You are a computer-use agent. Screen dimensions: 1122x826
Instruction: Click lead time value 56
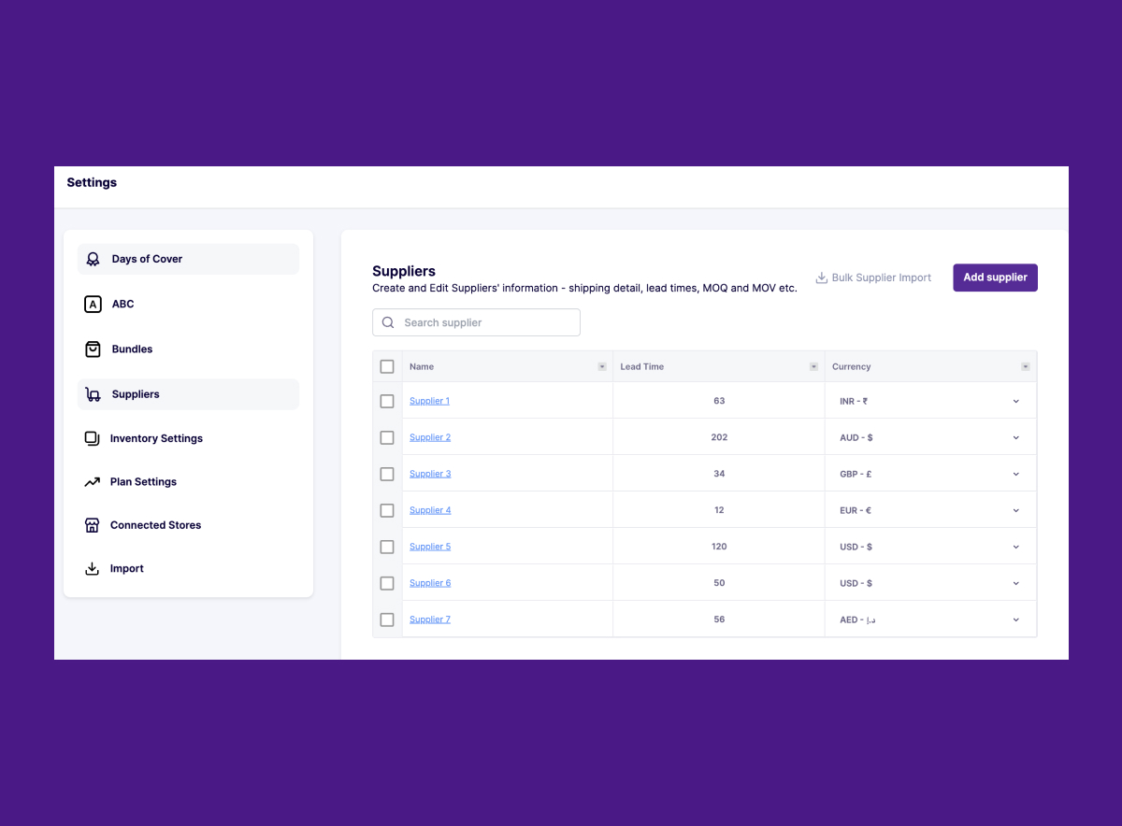click(x=719, y=619)
